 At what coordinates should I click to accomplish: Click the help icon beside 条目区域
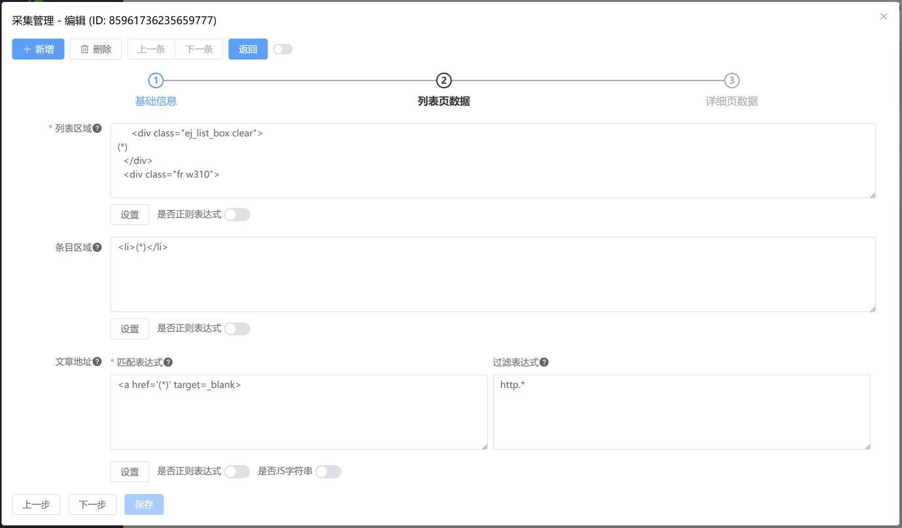pos(97,247)
